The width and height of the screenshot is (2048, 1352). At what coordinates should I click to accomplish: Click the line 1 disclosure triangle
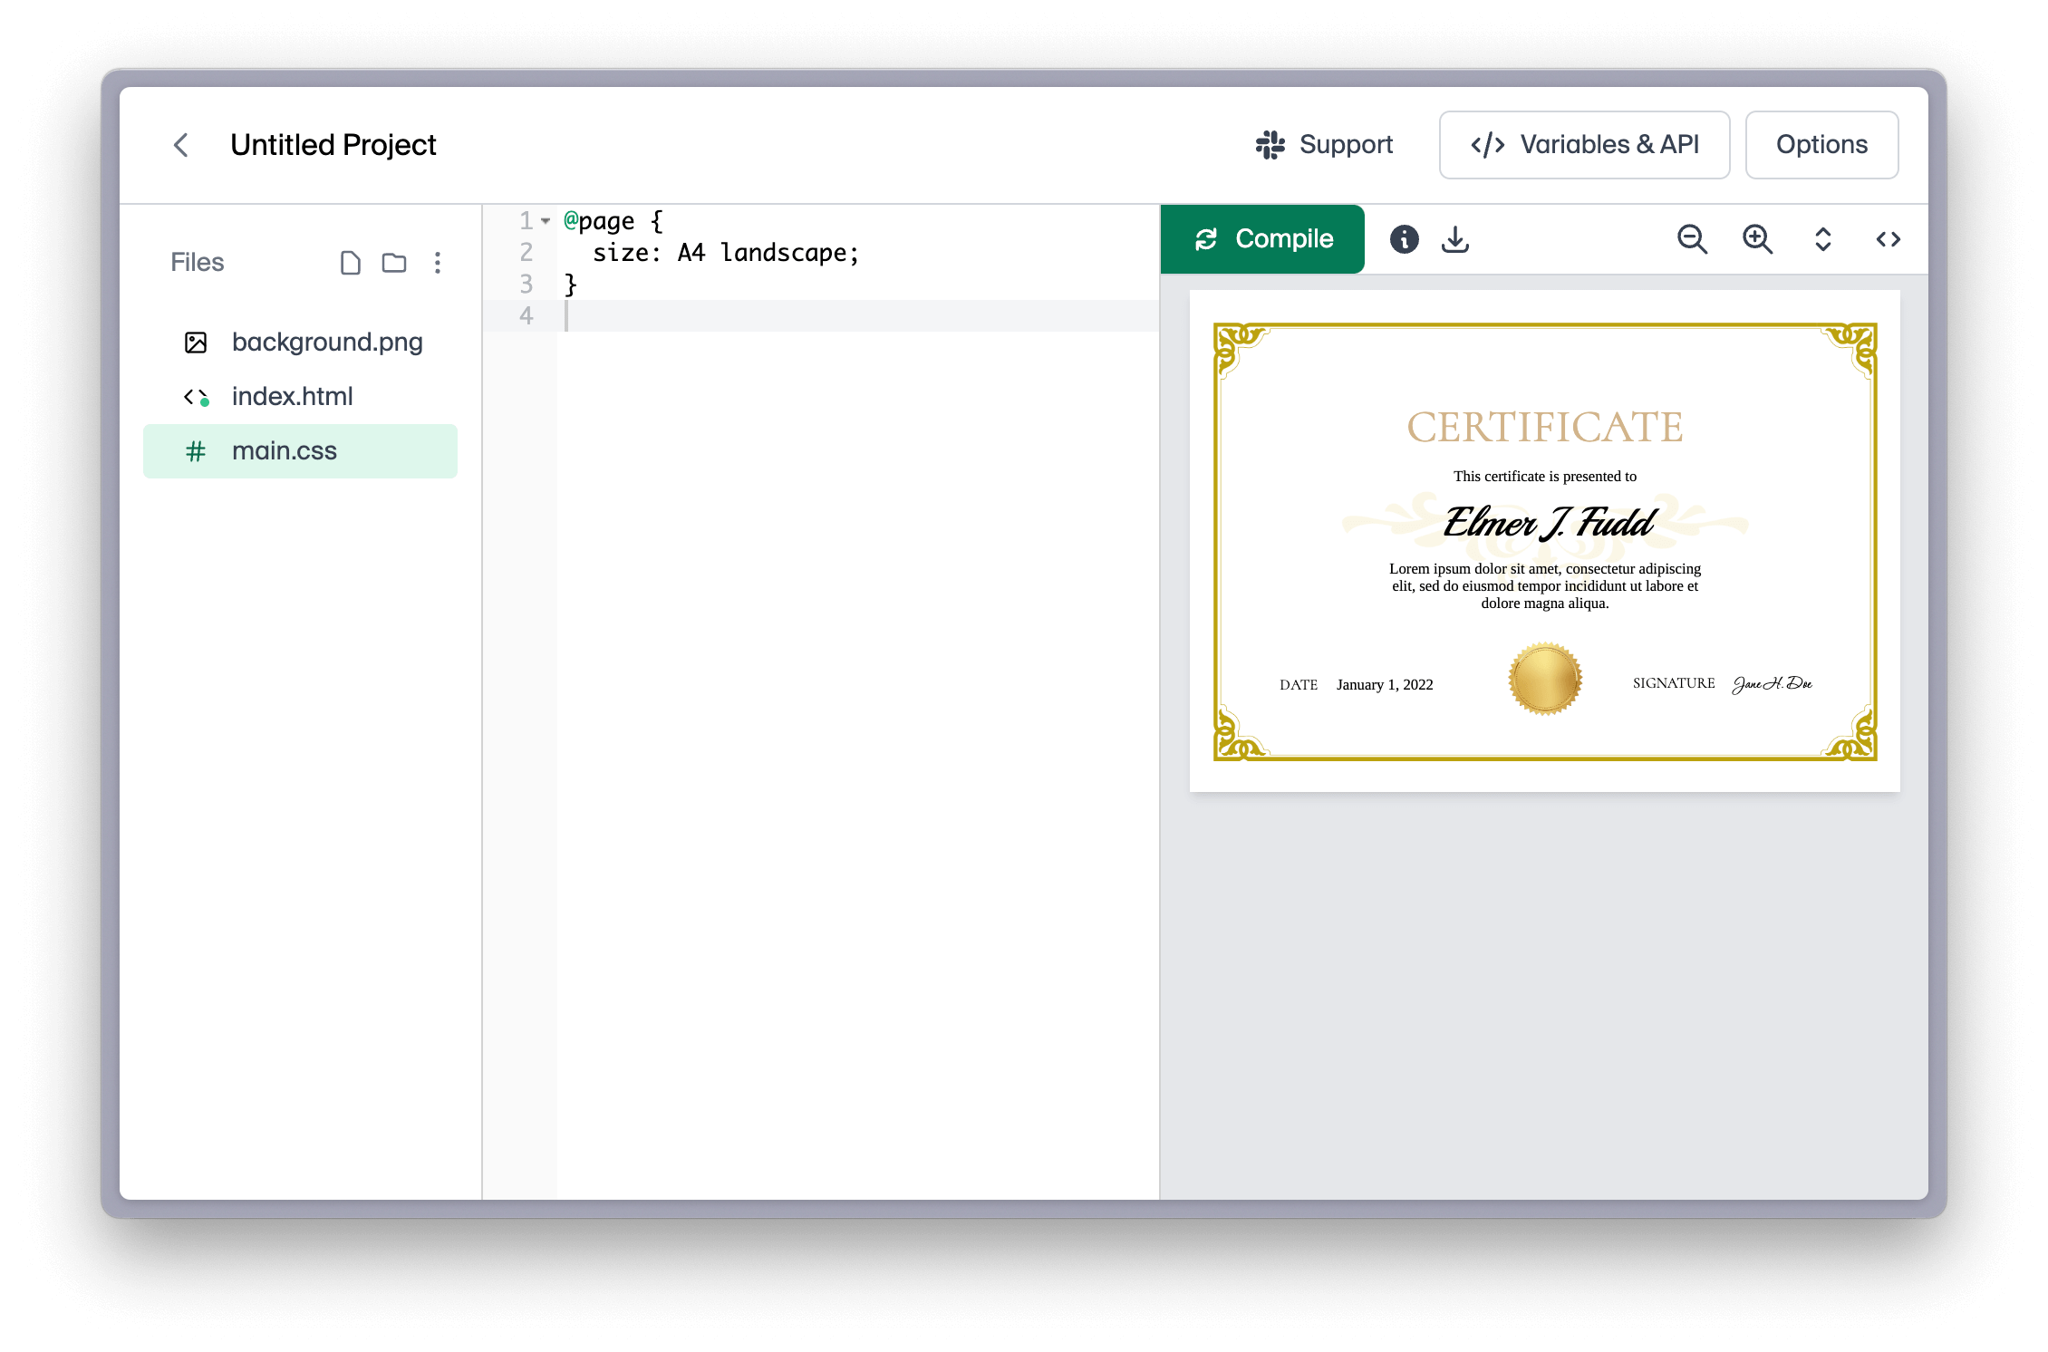click(548, 218)
